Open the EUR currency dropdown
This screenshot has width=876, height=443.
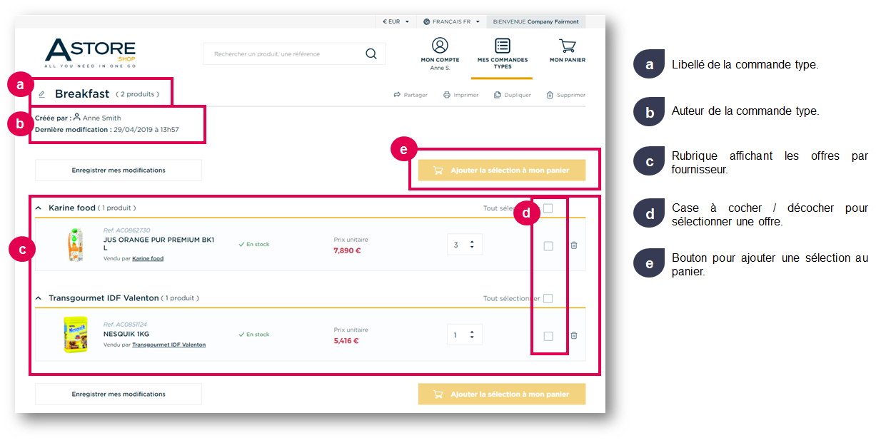coord(396,21)
